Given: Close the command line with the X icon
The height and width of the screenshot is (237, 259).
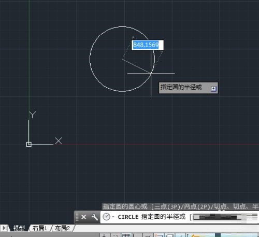Looking at the screenshot, I should [84, 217].
